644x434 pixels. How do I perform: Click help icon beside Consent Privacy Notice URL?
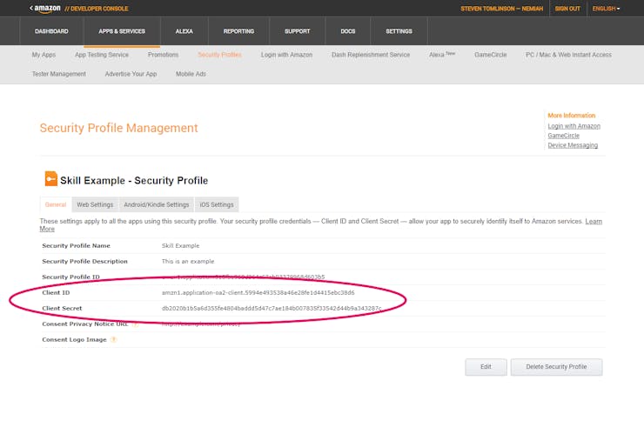[x=136, y=324]
